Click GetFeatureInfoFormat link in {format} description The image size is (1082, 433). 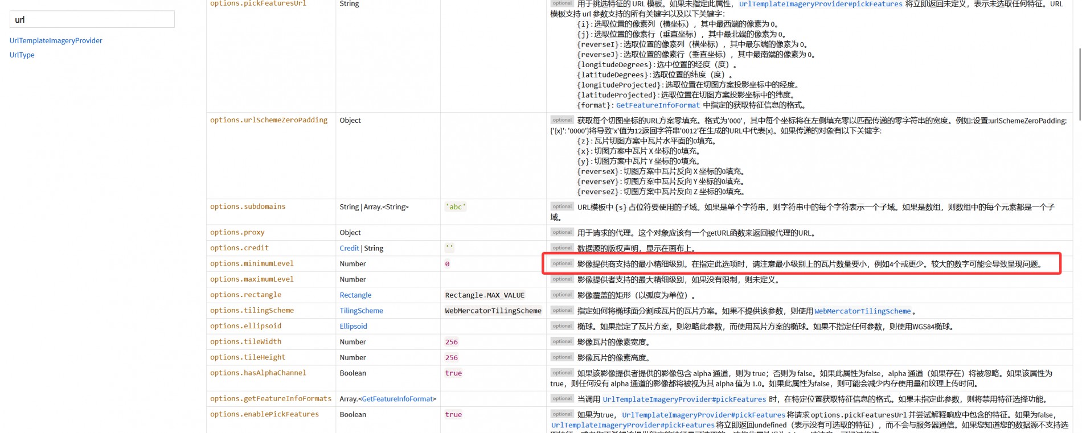pos(658,105)
